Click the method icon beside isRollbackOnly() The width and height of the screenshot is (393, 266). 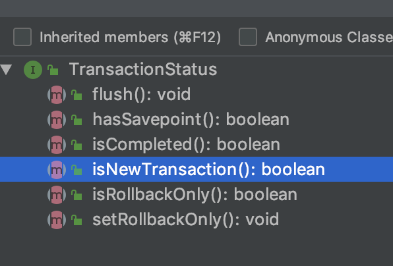coord(57,195)
